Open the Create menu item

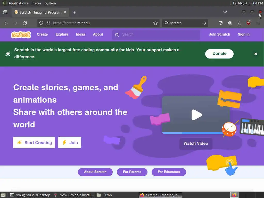[x=42, y=34]
